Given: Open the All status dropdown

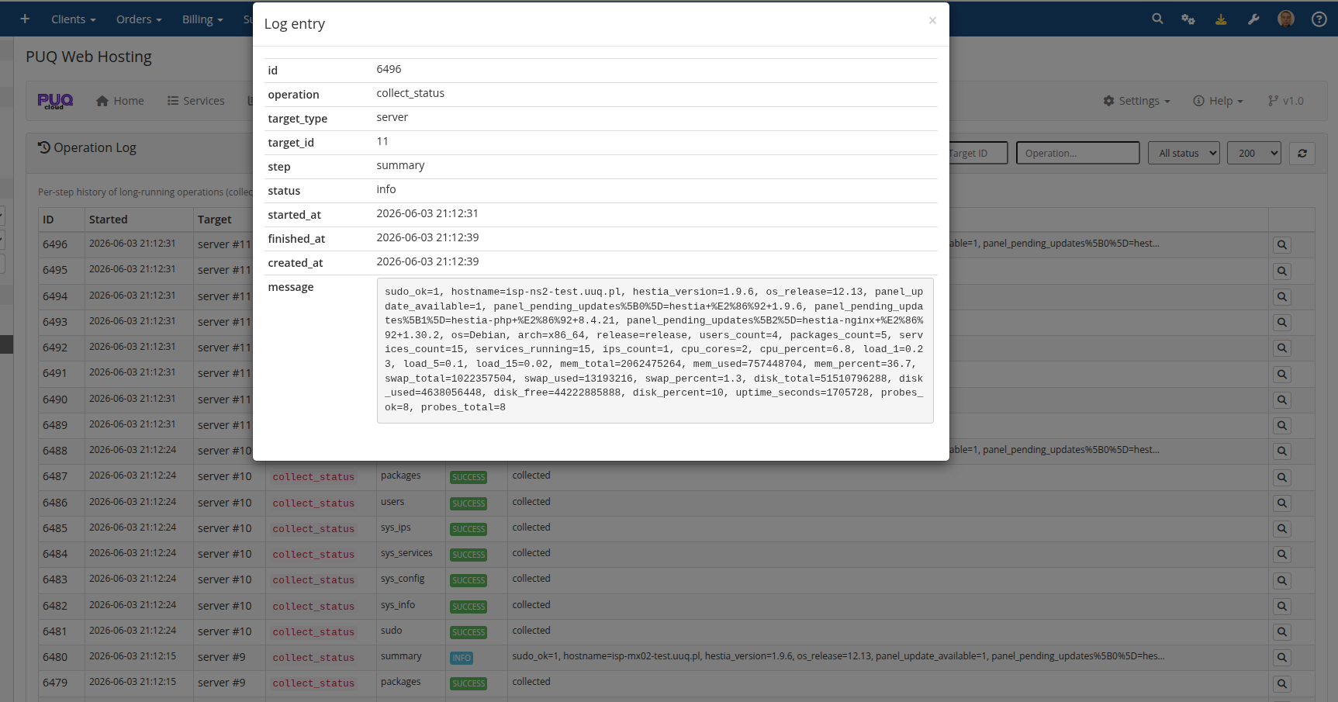Looking at the screenshot, I should click(x=1184, y=153).
